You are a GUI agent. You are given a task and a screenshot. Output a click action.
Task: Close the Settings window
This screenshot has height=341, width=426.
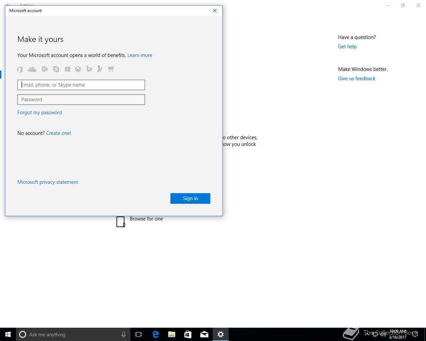click(418, 5)
